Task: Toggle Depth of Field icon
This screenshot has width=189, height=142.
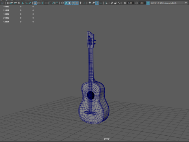Action: pos(100,3)
